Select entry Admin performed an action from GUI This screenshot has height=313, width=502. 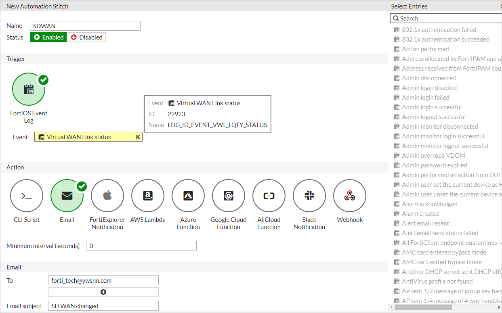pos(446,175)
